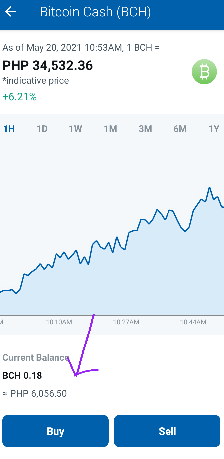Show the 3M price history
The width and height of the screenshot is (224, 459).
[x=145, y=129]
